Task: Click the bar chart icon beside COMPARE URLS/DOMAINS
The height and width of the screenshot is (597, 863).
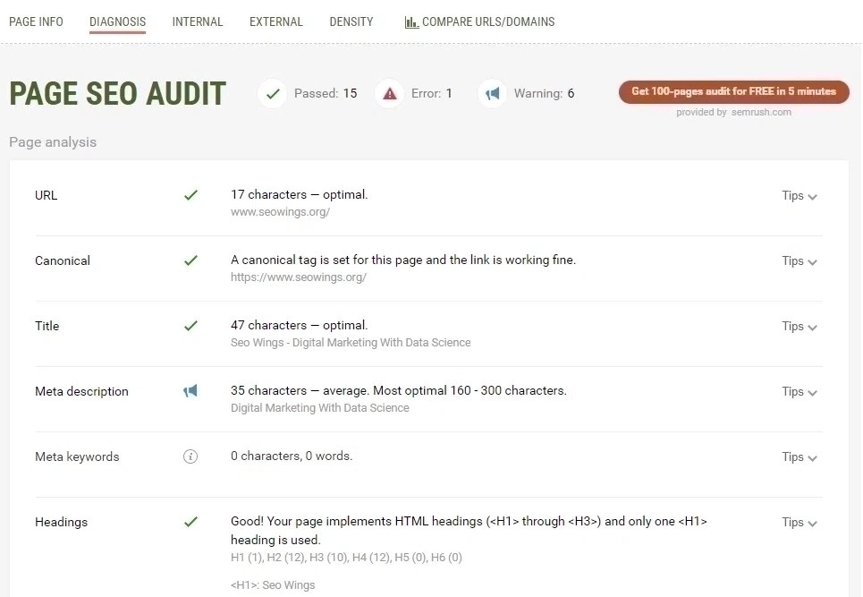Action: click(410, 21)
